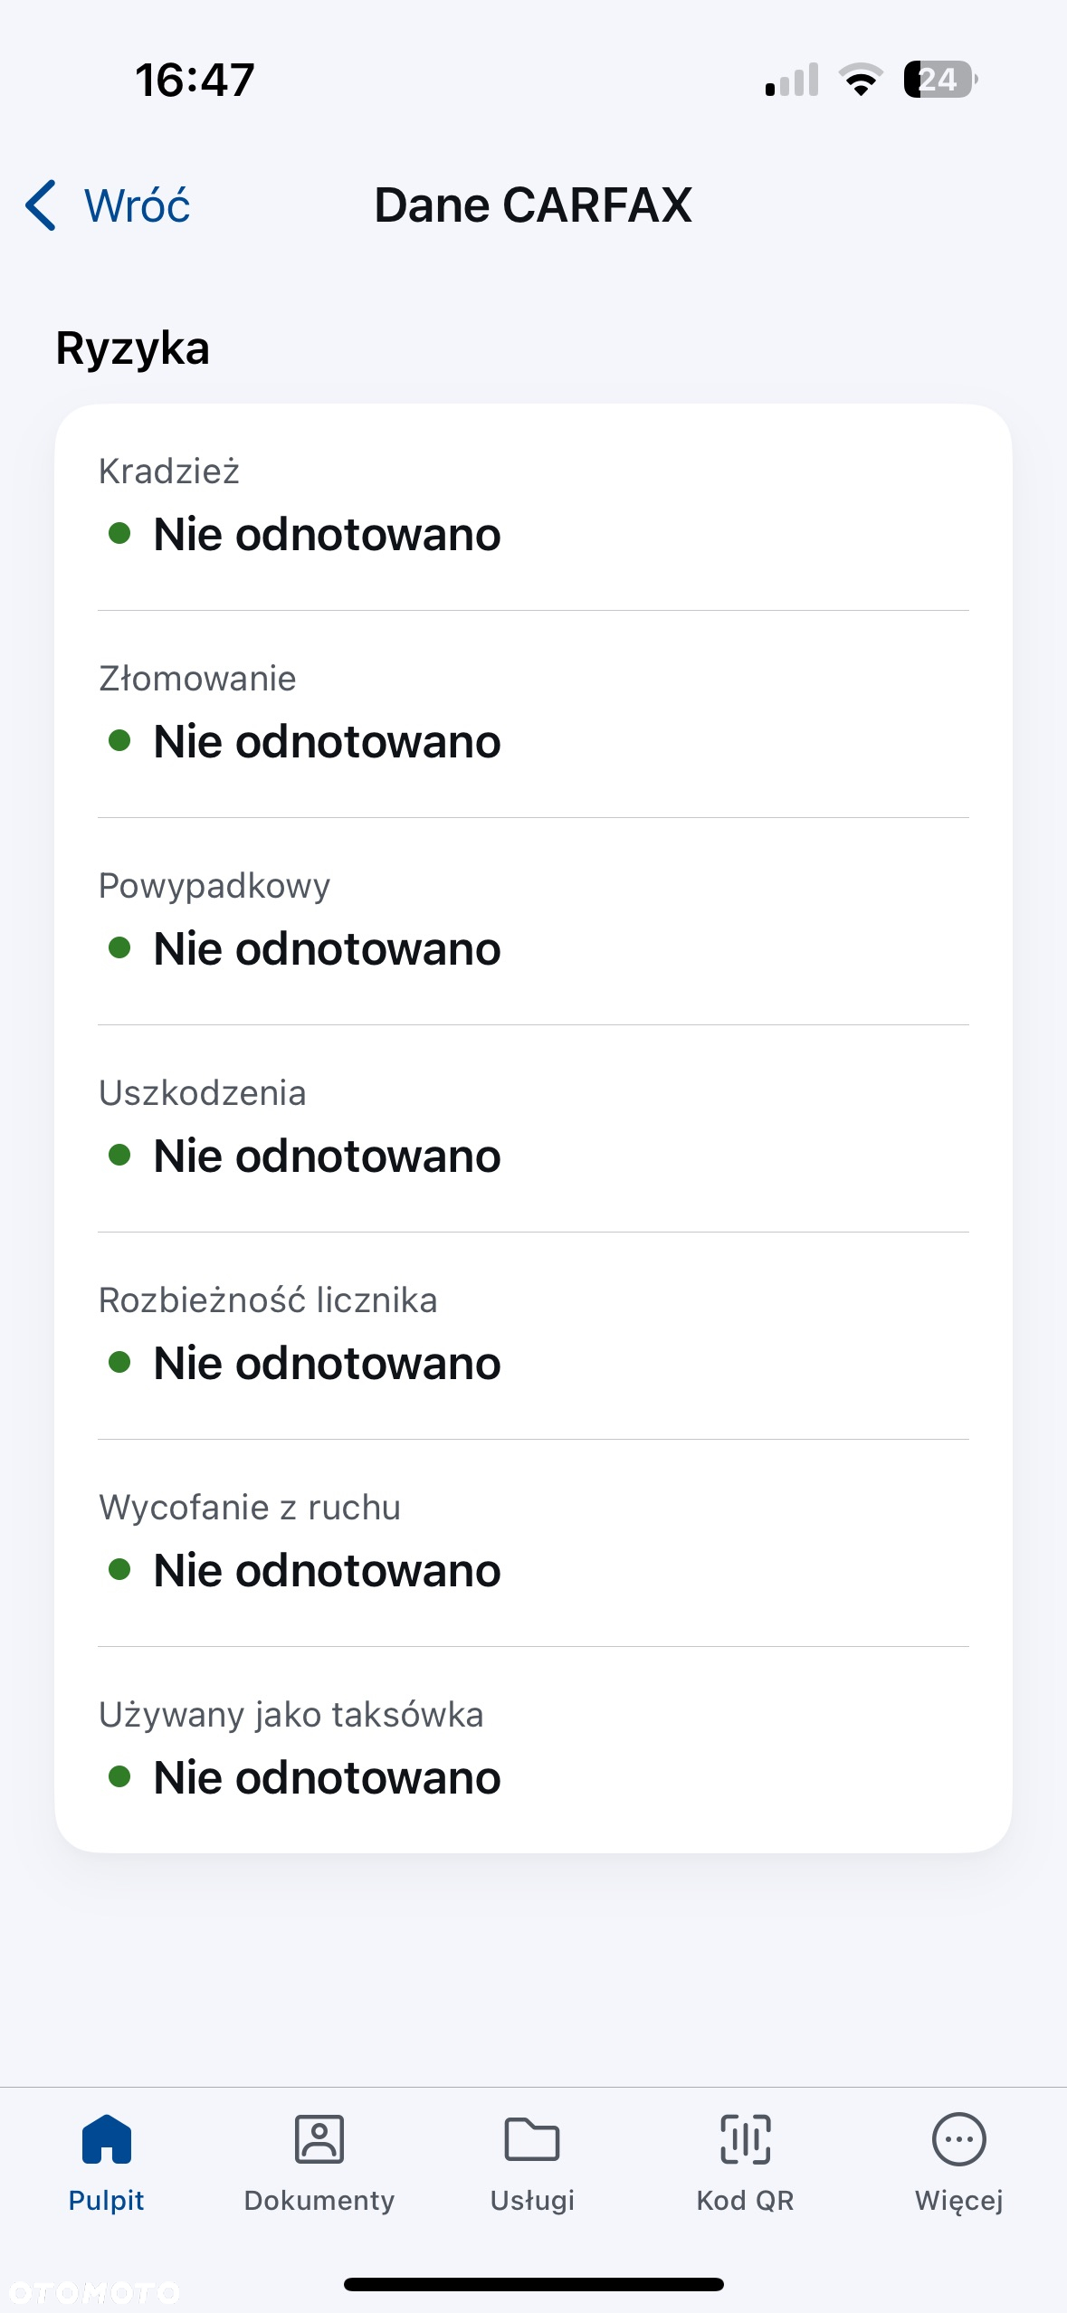Switch to the Dokumenty tab label
Viewport: 1067px width, 2313px height.
click(319, 2200)
